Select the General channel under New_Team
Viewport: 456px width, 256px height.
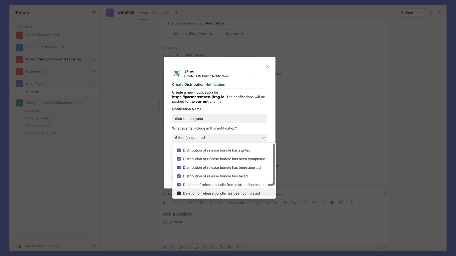click(x=32, y=92)
